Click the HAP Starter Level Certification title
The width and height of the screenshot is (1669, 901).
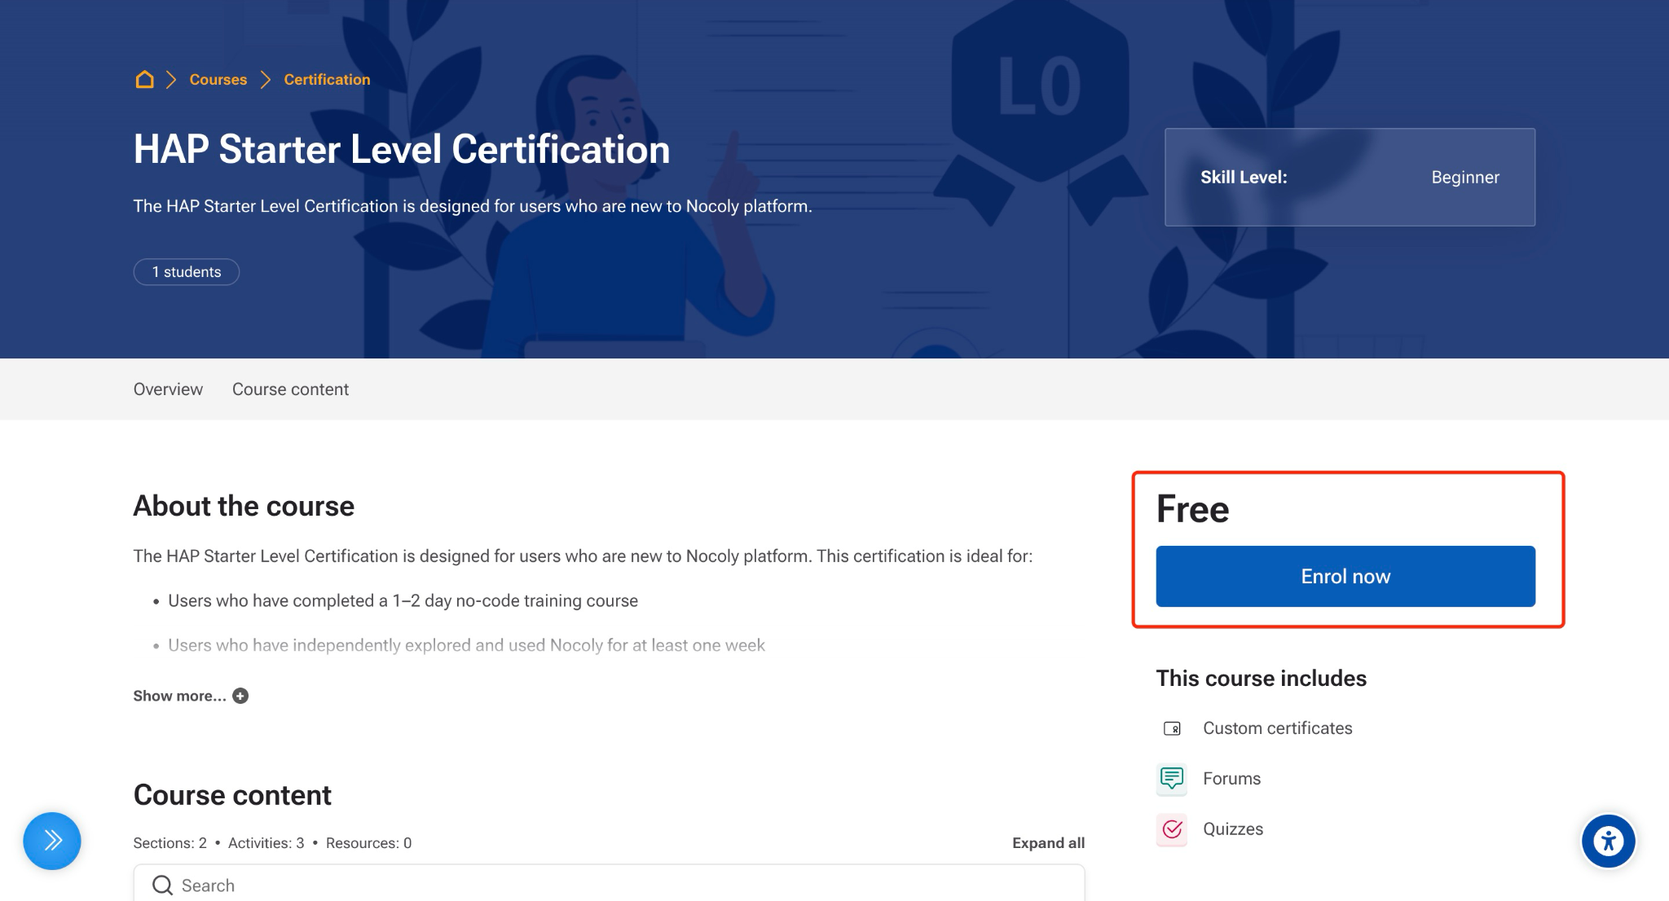[x=402, y=149]
